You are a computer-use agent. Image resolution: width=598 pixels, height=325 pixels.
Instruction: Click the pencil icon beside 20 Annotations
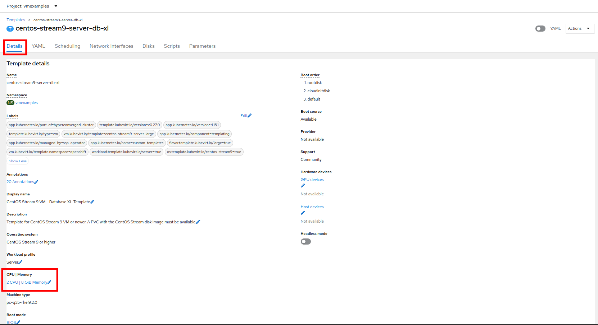tap(36, 182)
